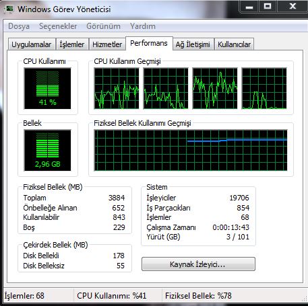Switch to the Uygulamalar tab
Image resolution: width=308 pixels, height=306 pixels.
(x=32, y=44)
